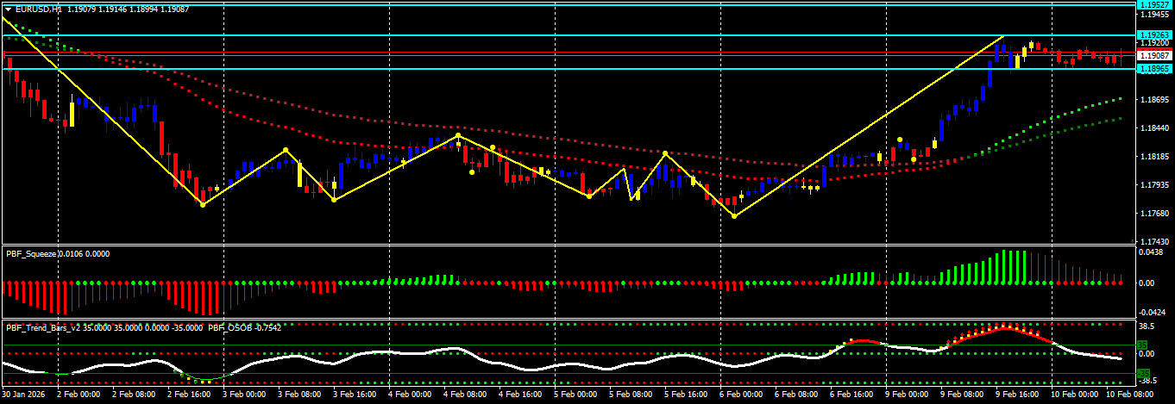The image size is (1175, 404).
Task: Select the top cyan horizontal line at 1.19527
Action: coord(568,4)
